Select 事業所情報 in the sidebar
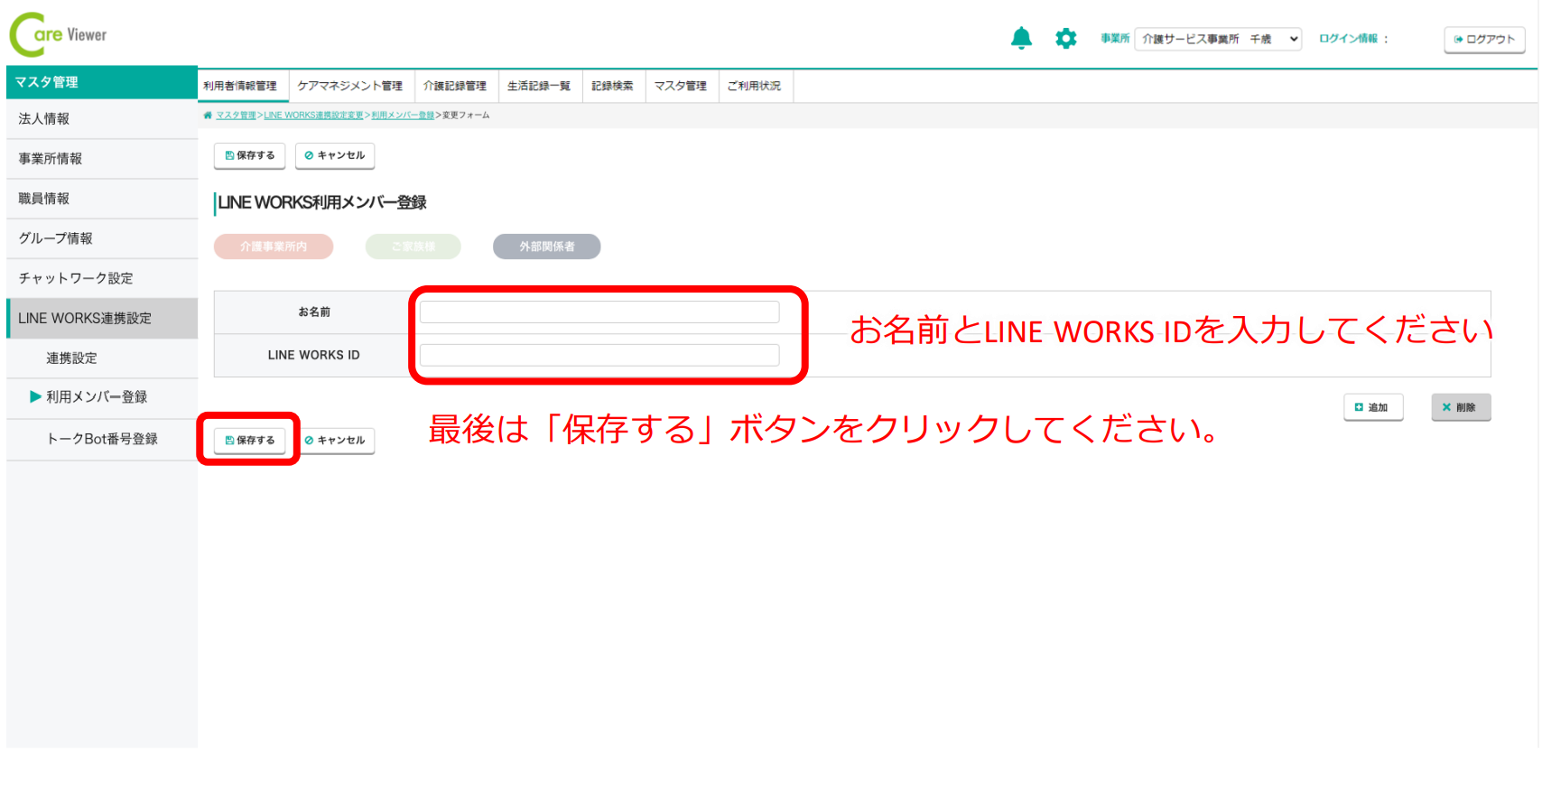Viewport: 1542px width, 791px height. click(102, 159)
